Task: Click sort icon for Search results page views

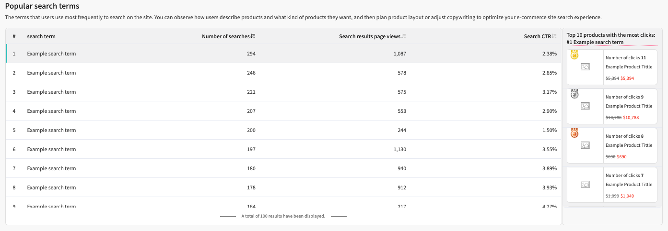Action: click(404, 36)
